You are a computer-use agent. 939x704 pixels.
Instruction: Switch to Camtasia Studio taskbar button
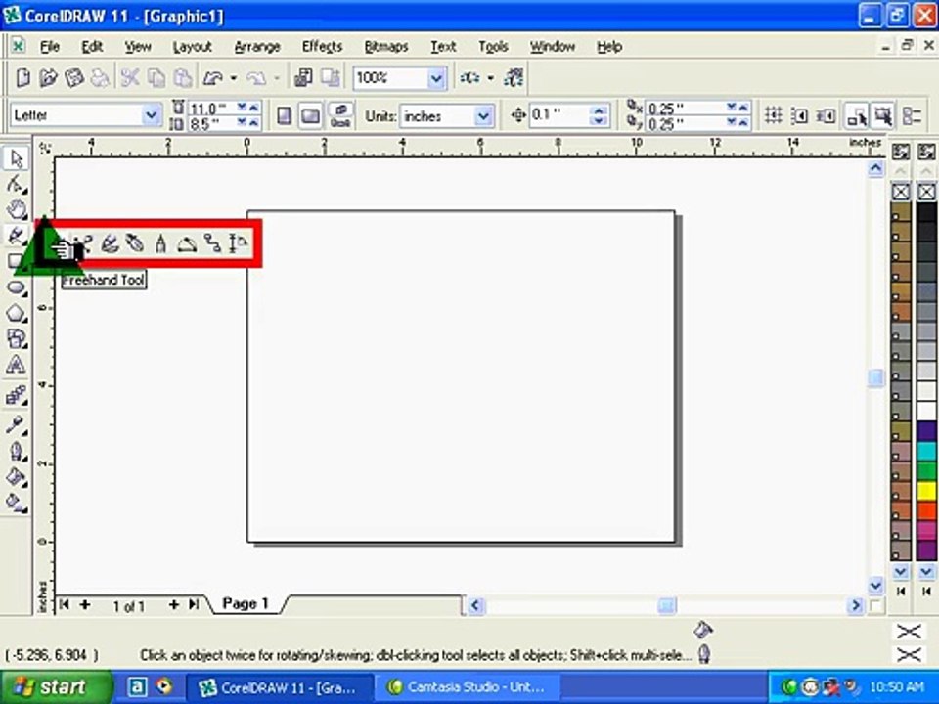click(x=468, y=686)
